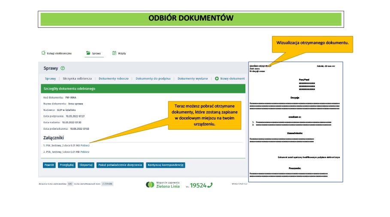This screenshot has width=390, height=217.
Task: Click the Sprawy section heading
Action: (x=51, y=68)
